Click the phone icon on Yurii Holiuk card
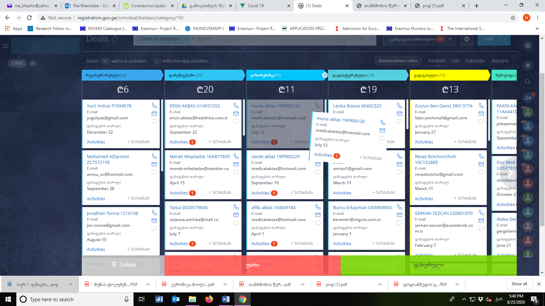 point(154,106)
